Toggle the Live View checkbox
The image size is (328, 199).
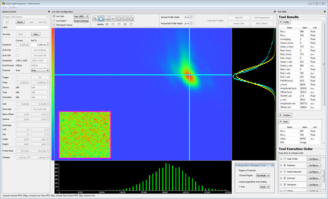[x=53, y=16]
